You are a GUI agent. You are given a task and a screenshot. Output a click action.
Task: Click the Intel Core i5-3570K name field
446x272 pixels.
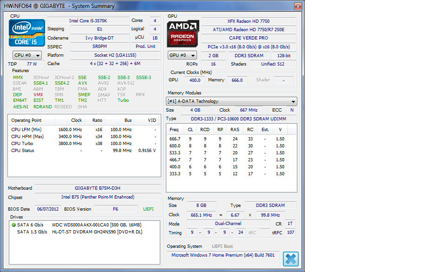click(x=88, y=21)
